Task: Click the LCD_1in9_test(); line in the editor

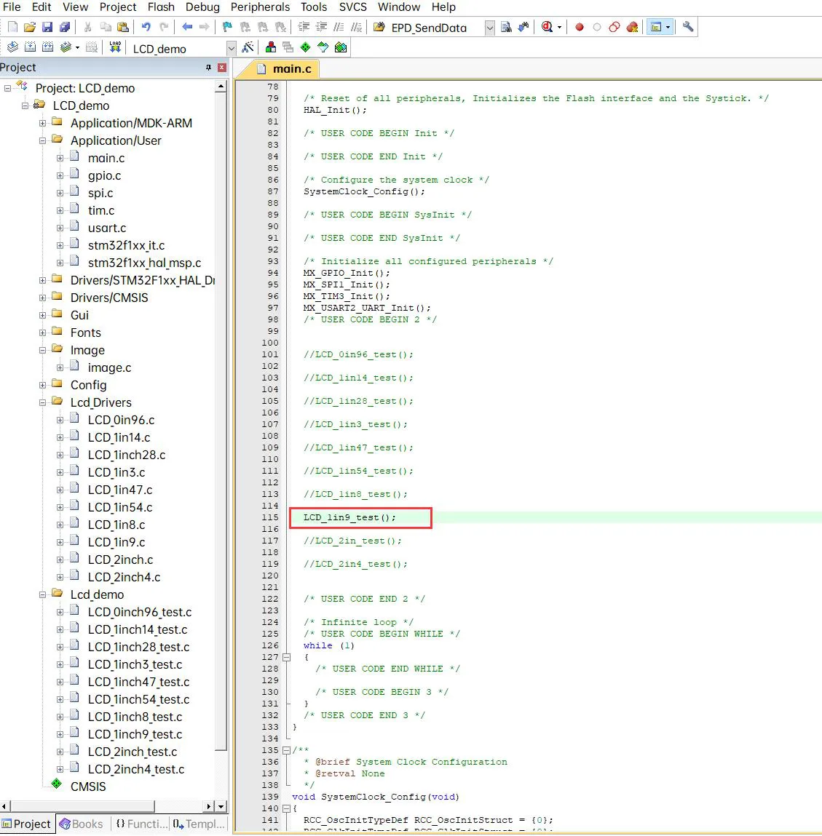Action: tap(350, 518)
